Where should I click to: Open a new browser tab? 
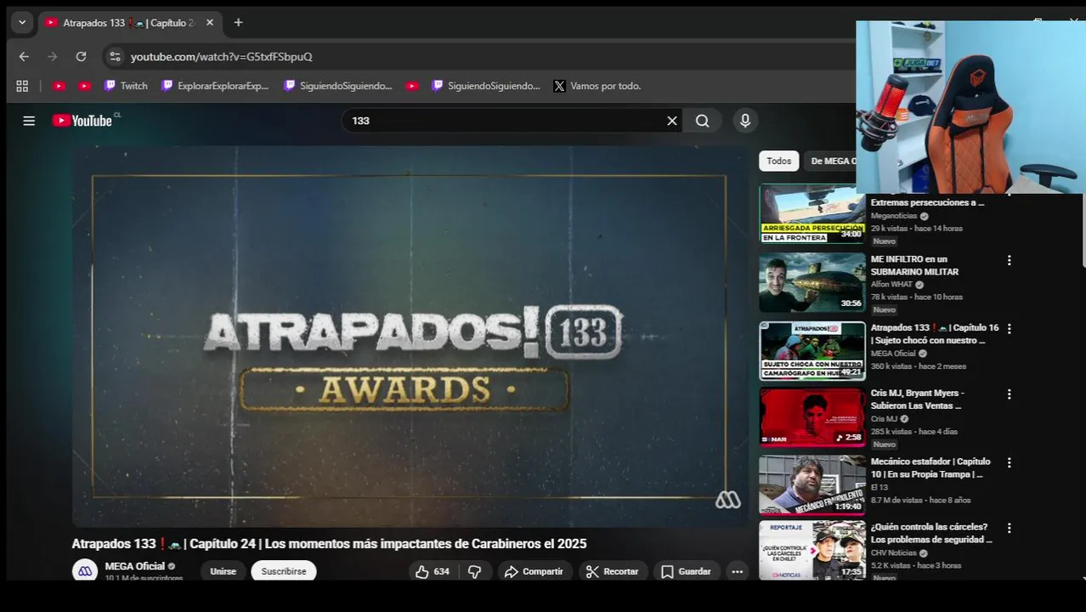(238, 23)
